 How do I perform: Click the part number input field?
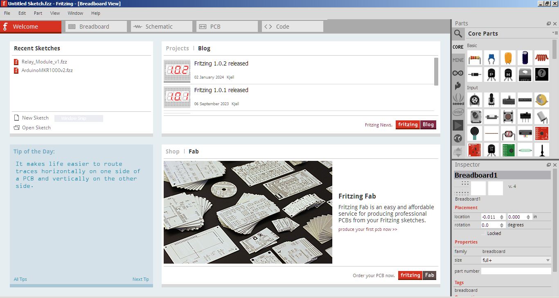(516, 271)
